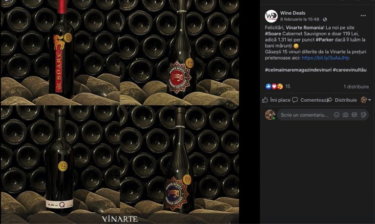
Task: Click the thumbs-up Îmi place icon
Action: (x=265, y=100)
